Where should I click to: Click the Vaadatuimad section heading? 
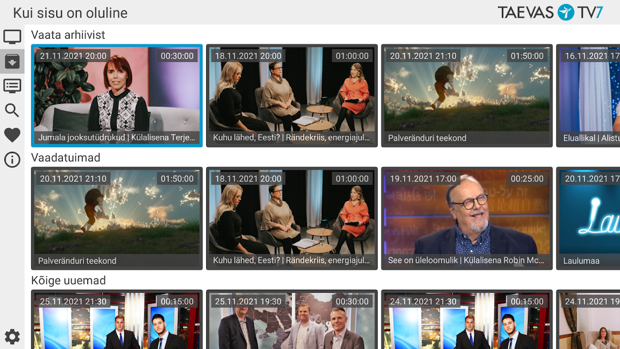(66, 157)
